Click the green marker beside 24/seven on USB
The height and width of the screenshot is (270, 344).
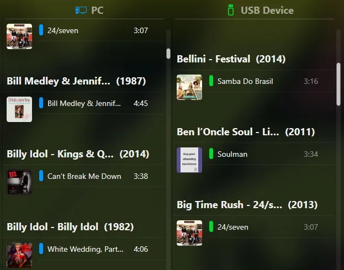click(x=211, y=226)
